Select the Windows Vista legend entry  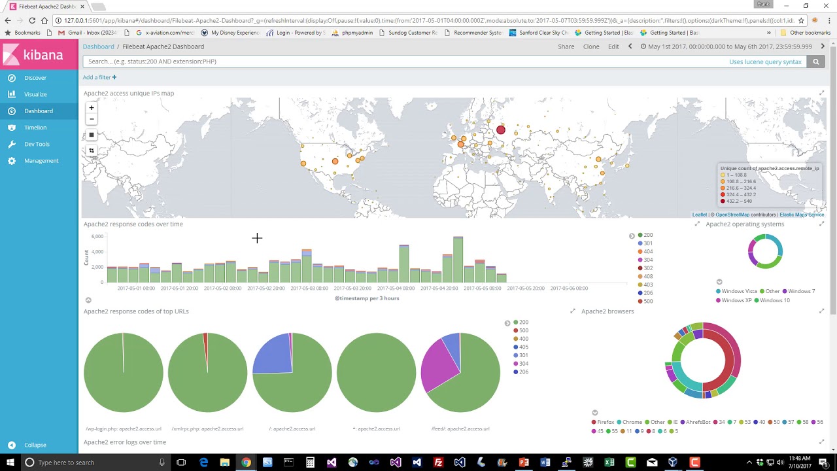tap(736, 292)
